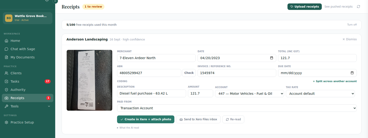This screenshot has width=368, height=138.
Task: Open the Tax Rate dropdown
Action: (x=320, y=94)
